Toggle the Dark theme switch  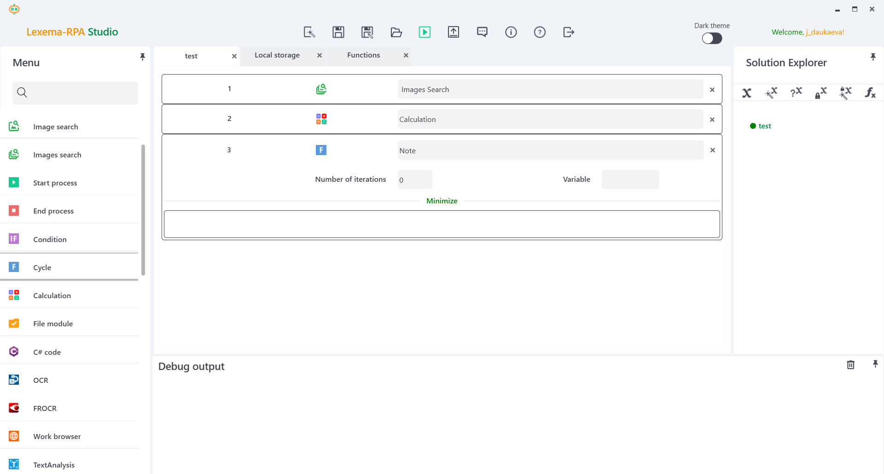712,39
